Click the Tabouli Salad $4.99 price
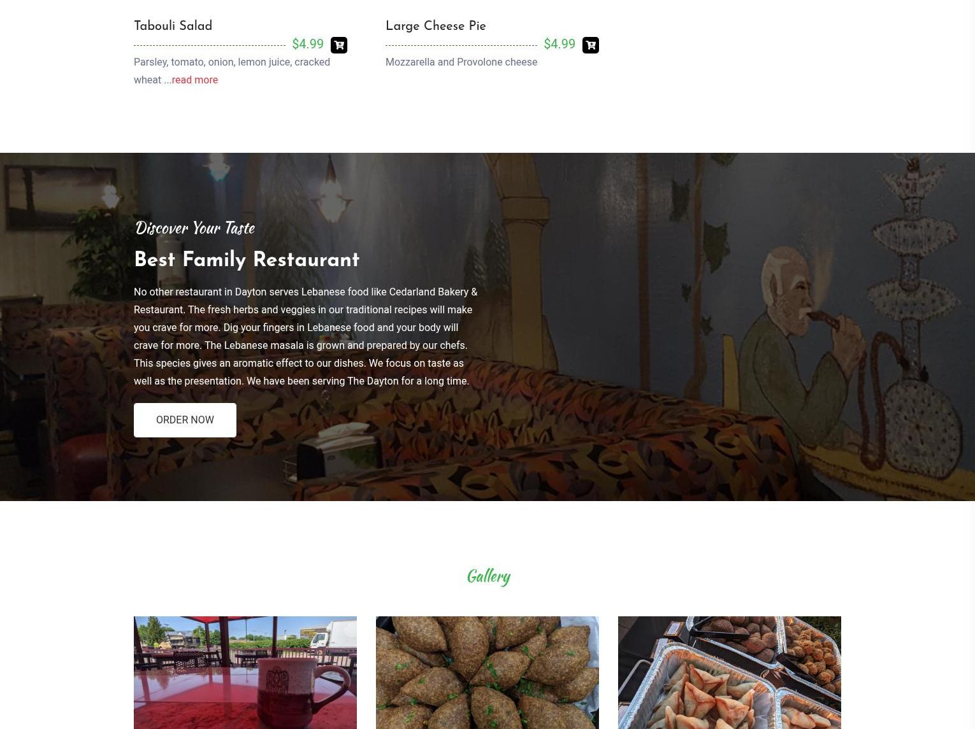This screenshot has width=975, height=729. 308,44
